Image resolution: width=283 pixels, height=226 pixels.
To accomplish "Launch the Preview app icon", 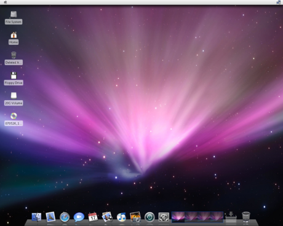I will (107, 217).
